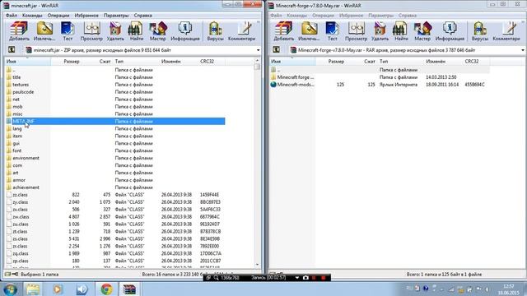This screenshot has height=296, width=527.
Task: Click Комментарий icon in minecraft.jar window
Action: pos(241,31)
